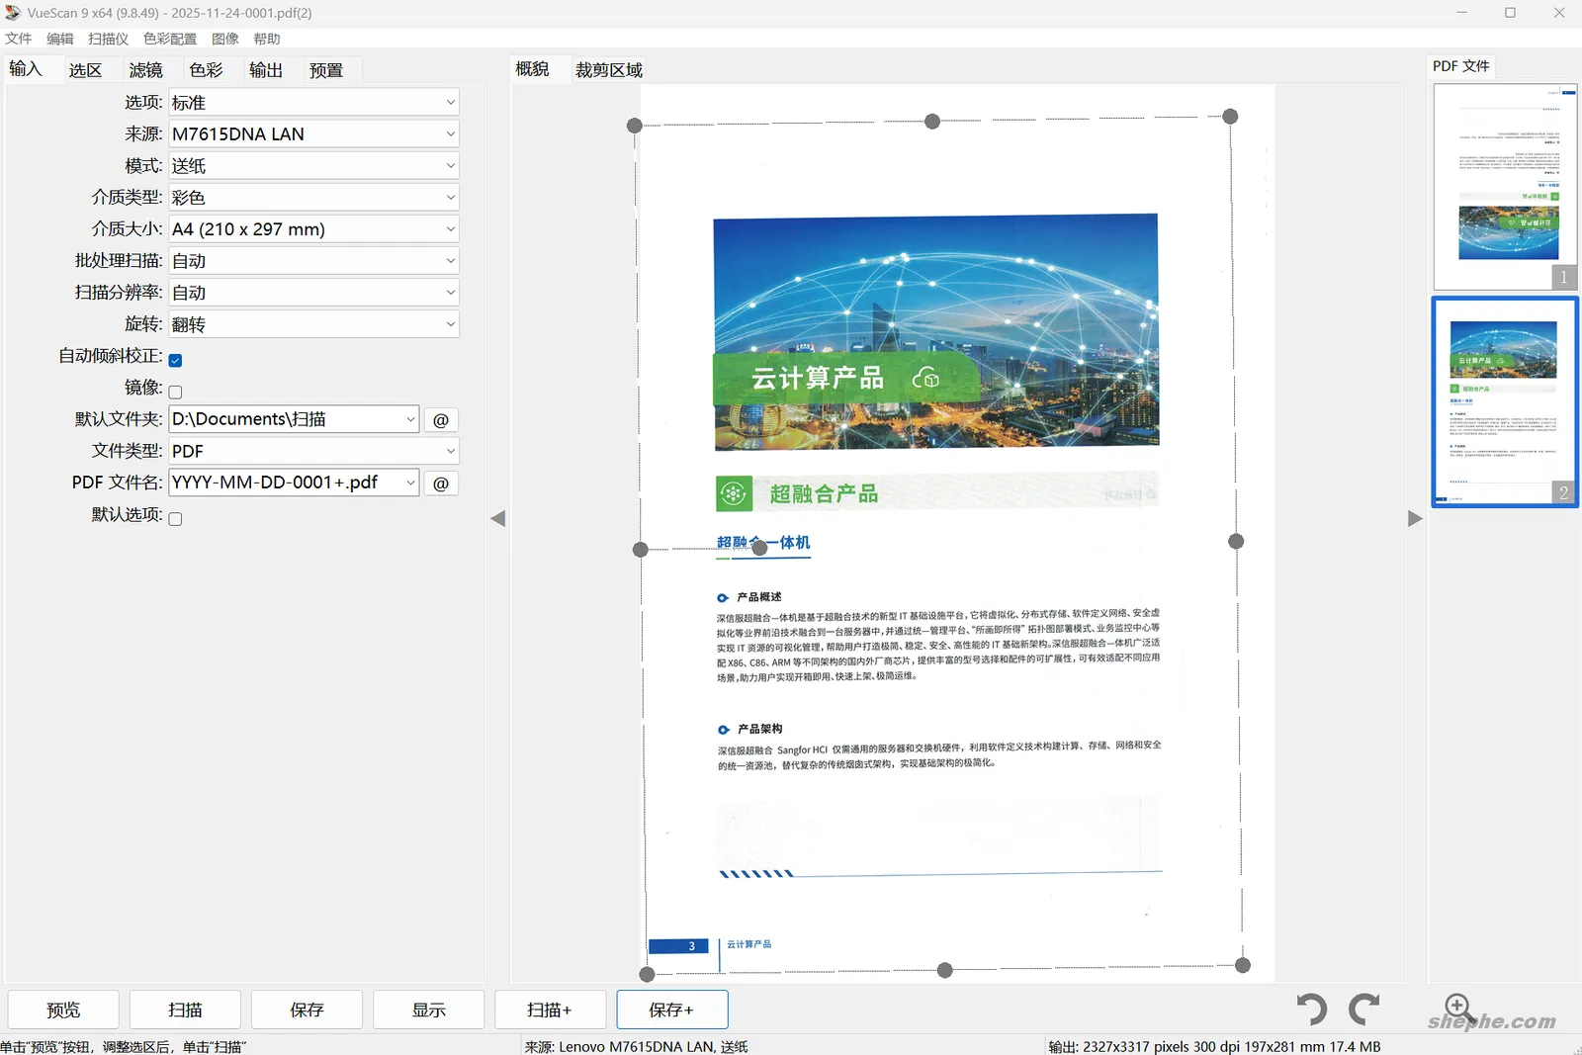Screen dimensions: 1582x1055
Task: Click the VueScan application icon in the title bar
Action: click(x=13, y=12)
